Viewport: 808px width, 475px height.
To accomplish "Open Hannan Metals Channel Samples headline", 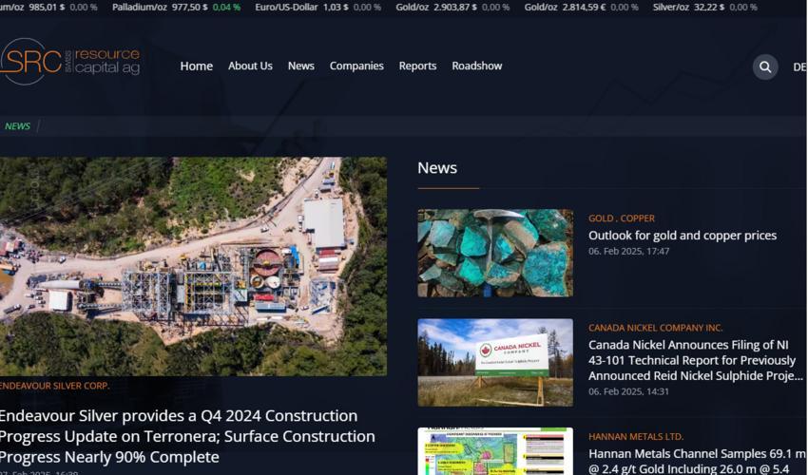I will pos(697,461).
